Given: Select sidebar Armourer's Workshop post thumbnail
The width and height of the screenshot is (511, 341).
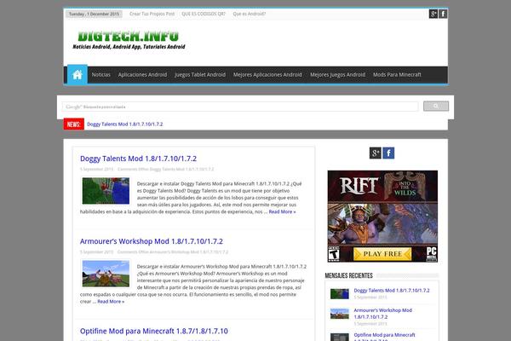Looking at the screenshot, I should [x=340, y=314].
